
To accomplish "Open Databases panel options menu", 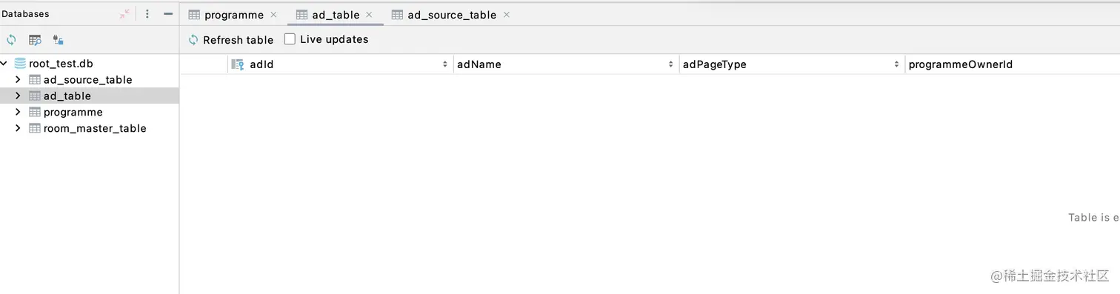I will click(x=147, y=13).
